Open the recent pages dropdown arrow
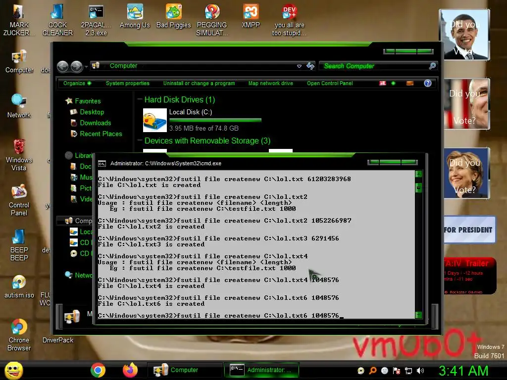Viewport: 507px width, 380px height. pos(86,67)
